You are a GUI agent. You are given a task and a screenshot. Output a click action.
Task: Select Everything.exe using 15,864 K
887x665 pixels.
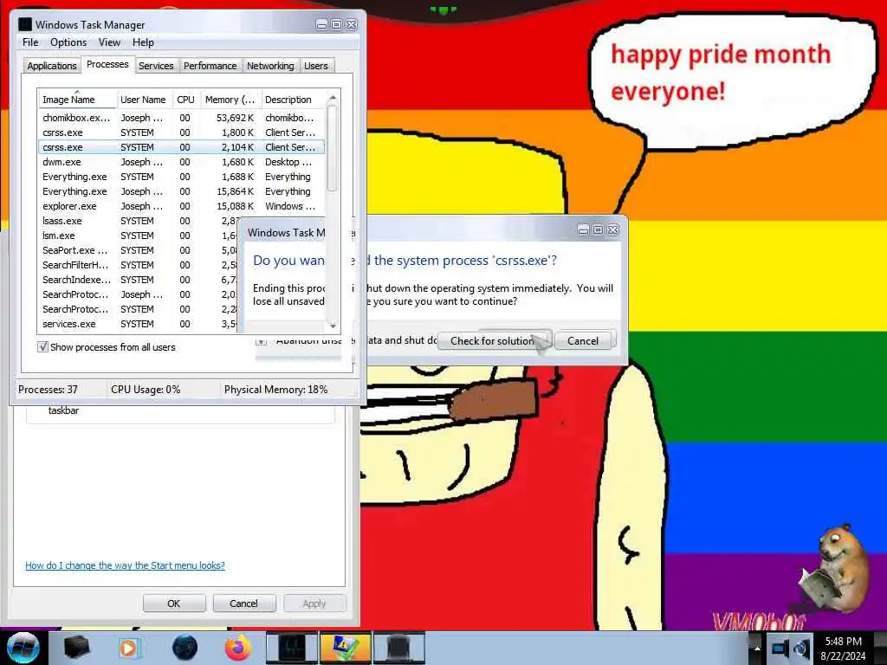(181, 191)
